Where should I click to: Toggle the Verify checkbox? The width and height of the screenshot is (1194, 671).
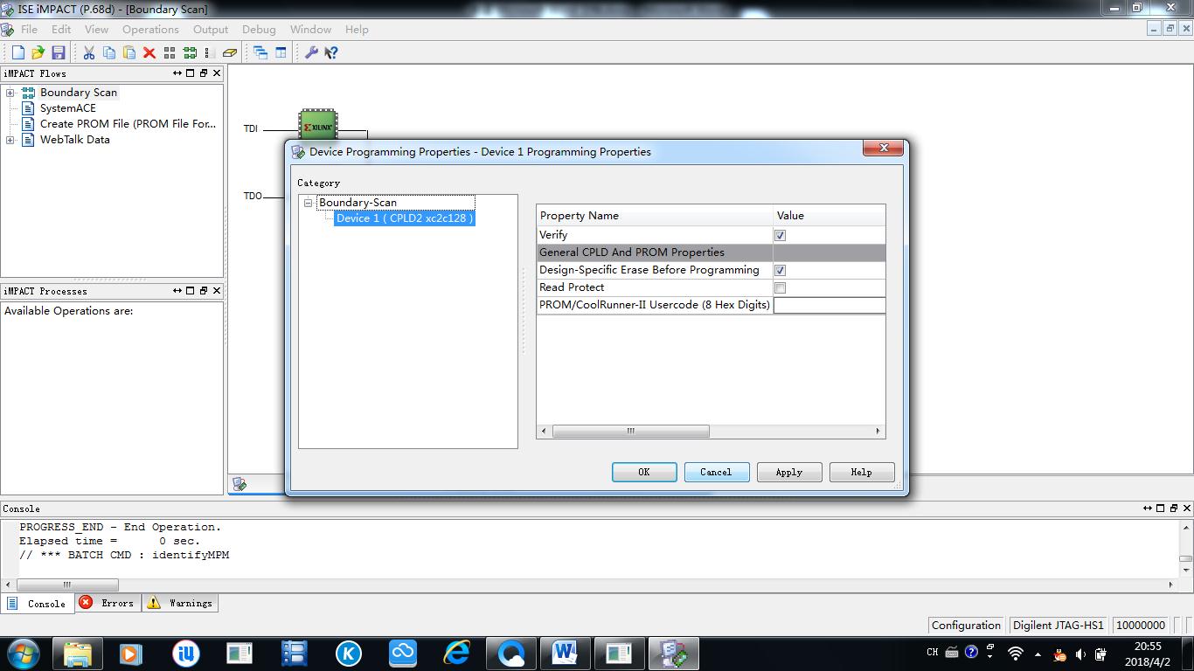[780, 235]
